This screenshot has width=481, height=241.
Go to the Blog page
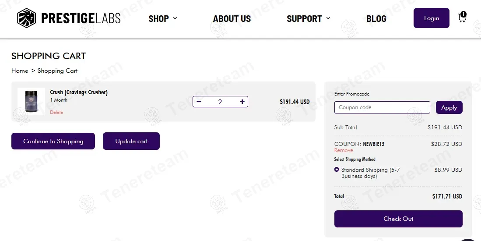coord(376,19)
